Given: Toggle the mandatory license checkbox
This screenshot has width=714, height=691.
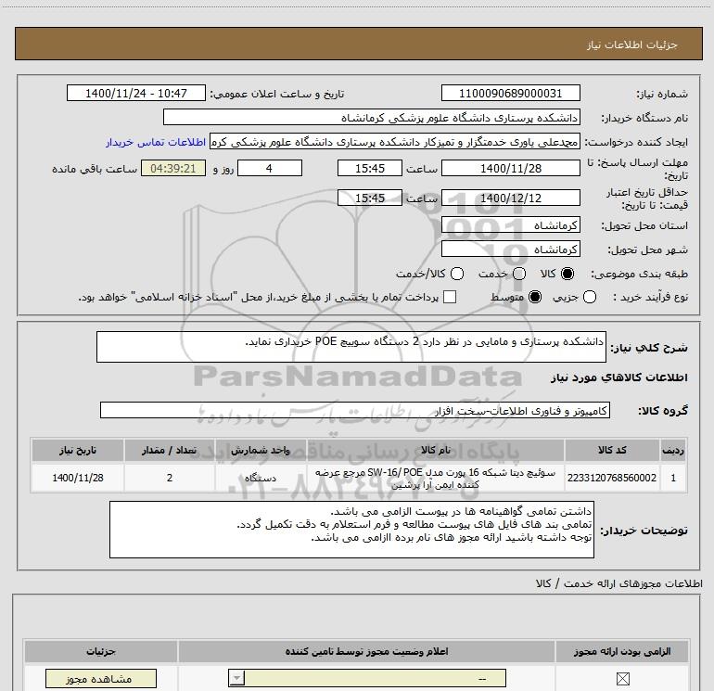Looking at the screenshot, I should (622, 679).
